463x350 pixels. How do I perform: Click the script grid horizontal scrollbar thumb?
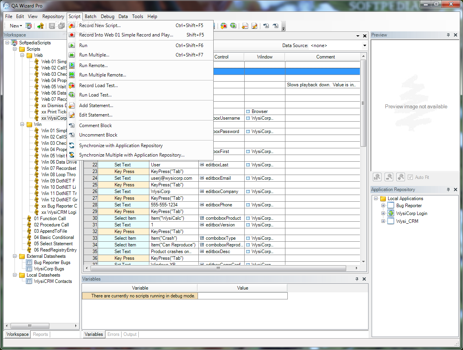pos(218,268)
